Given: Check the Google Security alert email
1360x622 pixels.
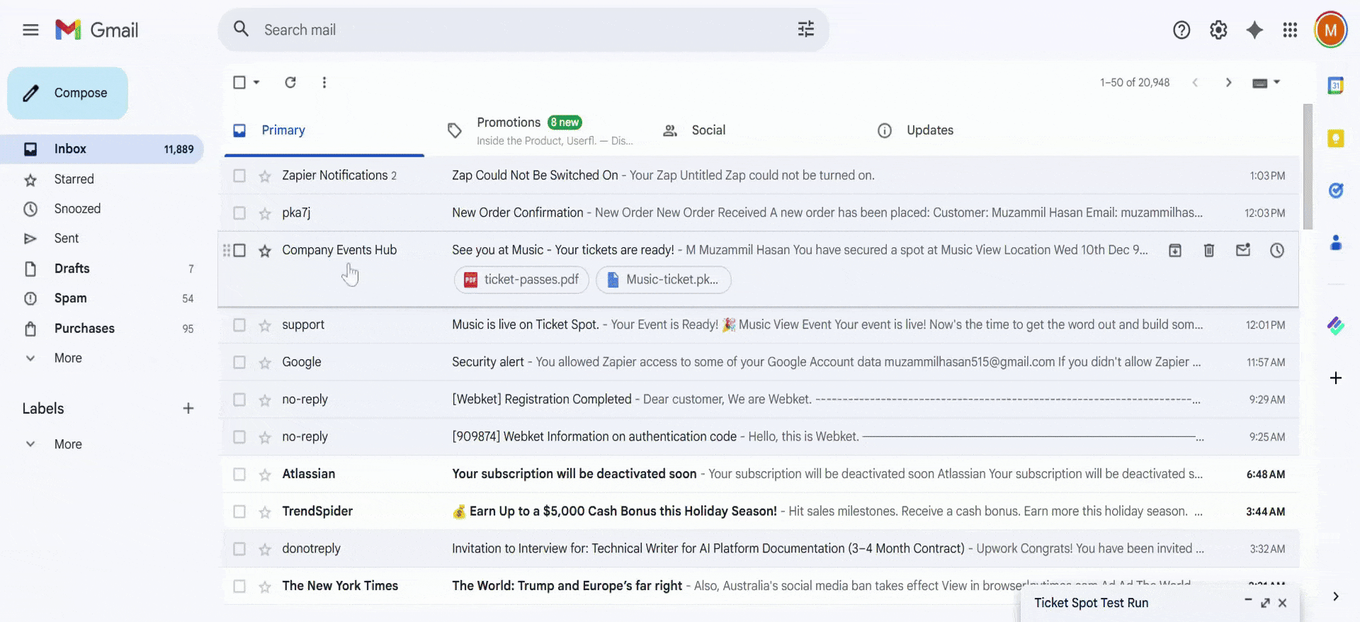Looking at the screenshot, I should pyautogui.click(x=239, y=363).
